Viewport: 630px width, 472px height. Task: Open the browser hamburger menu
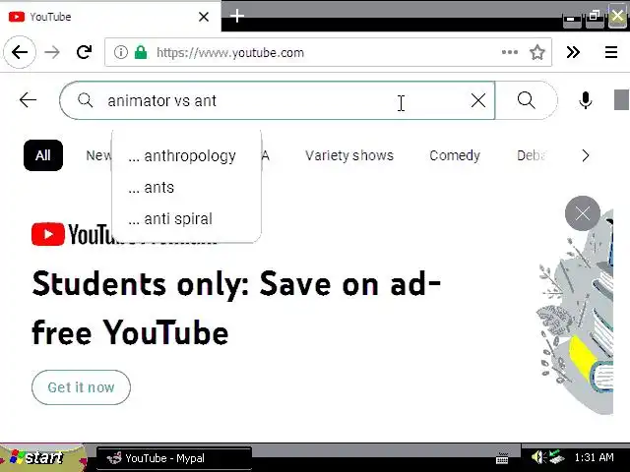tap(611, 52)
